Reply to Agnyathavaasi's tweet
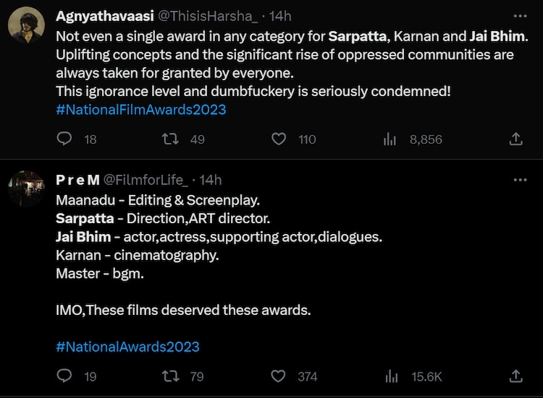 (x=65, y=139)
